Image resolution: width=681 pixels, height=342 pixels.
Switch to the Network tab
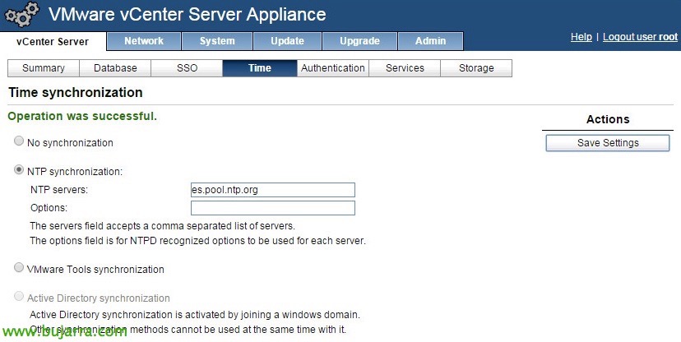click(x=144, y=41)
